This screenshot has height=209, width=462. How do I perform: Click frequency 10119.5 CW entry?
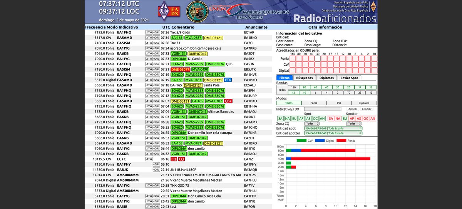point(102,159)
